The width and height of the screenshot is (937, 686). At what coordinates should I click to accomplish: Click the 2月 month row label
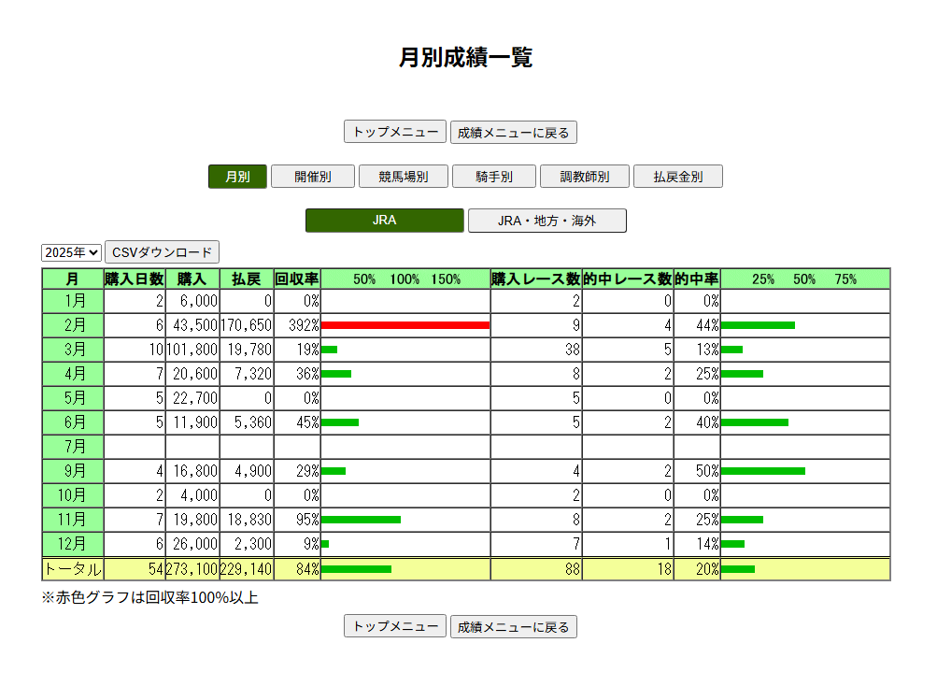tap(73, 325)
